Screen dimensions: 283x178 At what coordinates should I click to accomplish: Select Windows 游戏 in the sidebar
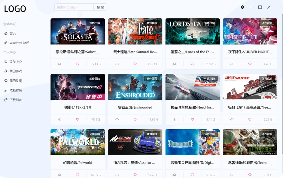(18, 43)
